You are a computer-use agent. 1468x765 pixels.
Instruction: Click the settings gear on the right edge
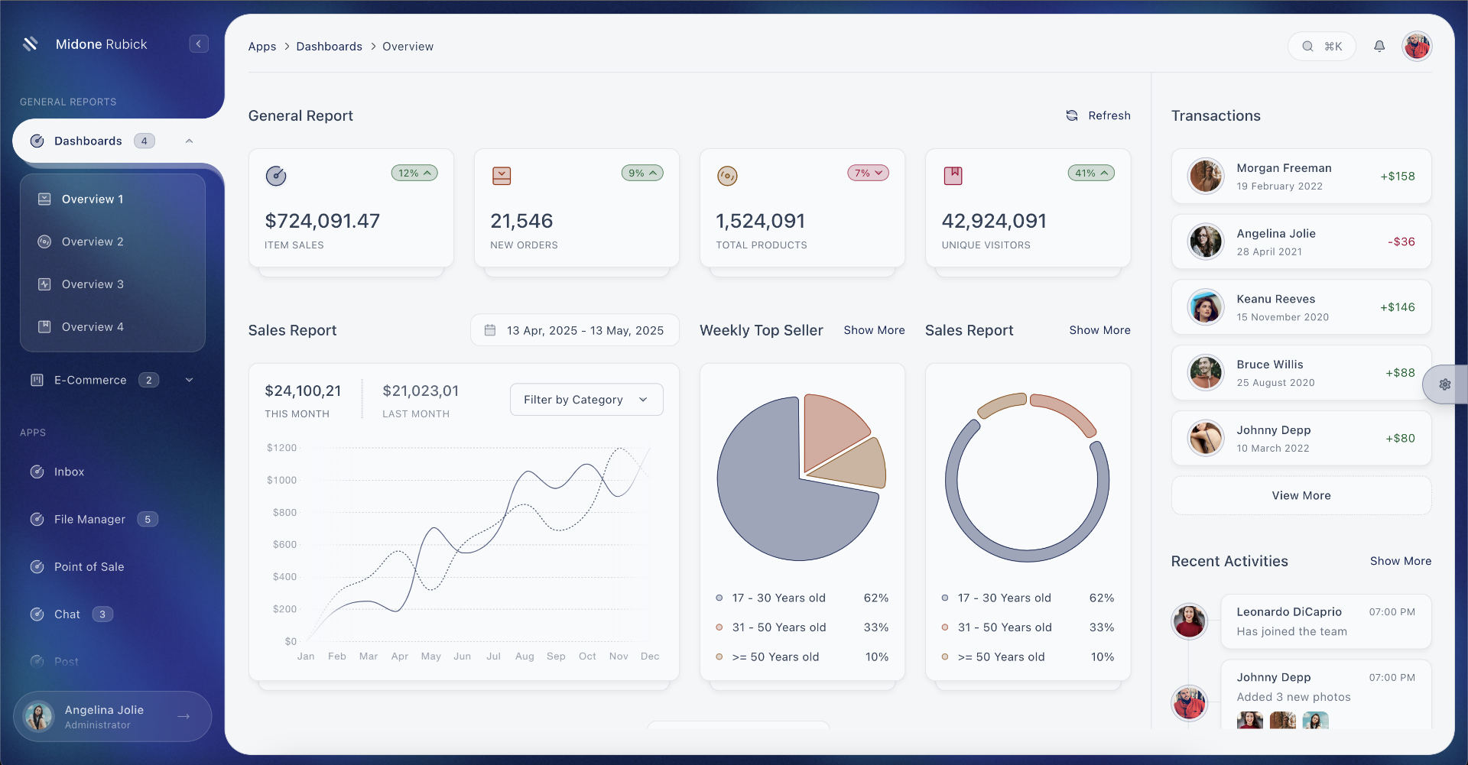[1444, 384]
